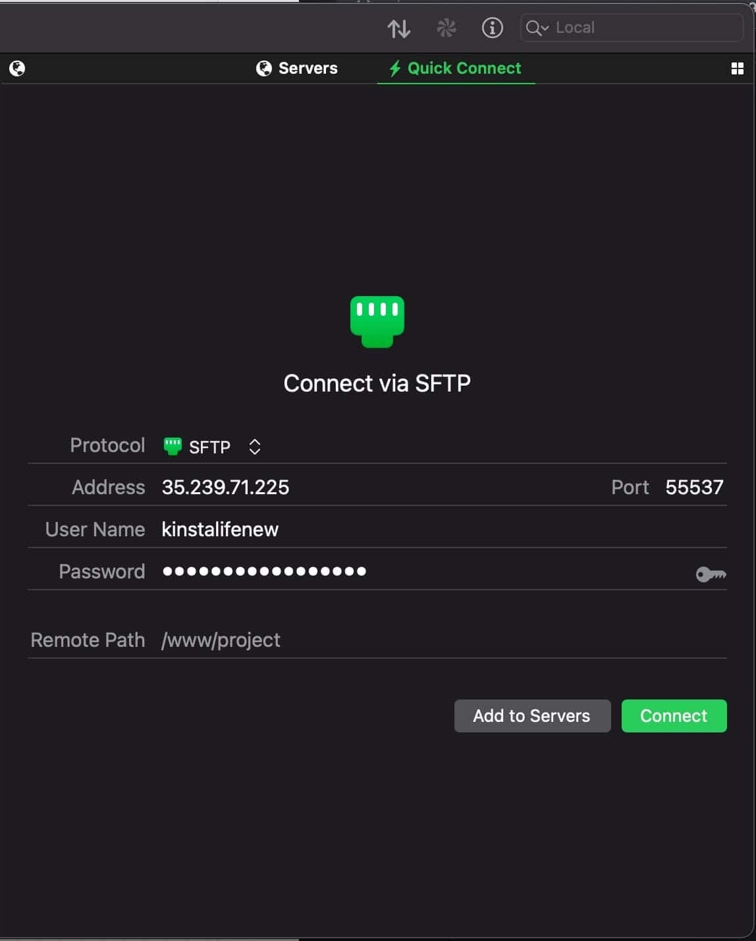756x941 pixels.
Task: Select the Quick Connect tab
Action: tap(456, 68)
